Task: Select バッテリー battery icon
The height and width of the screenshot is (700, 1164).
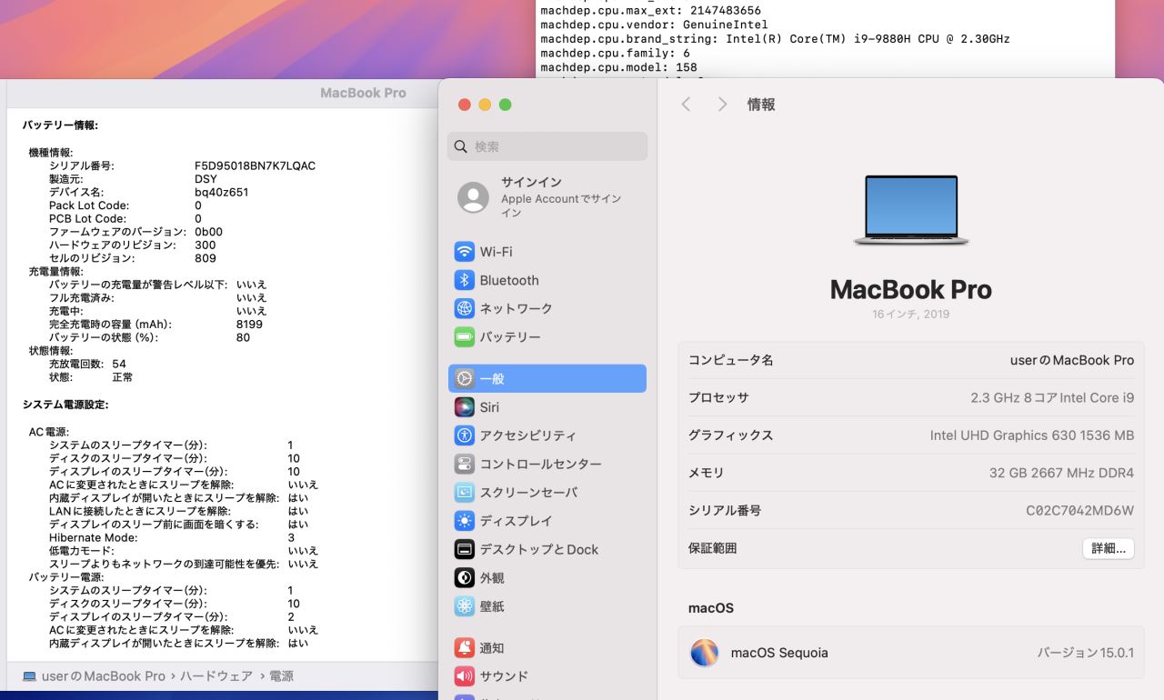Action: [465, 336]
